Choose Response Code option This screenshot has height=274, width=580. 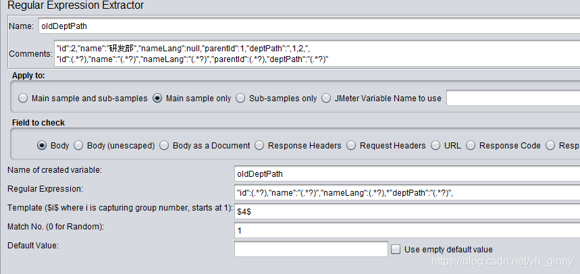coord(471,146)
